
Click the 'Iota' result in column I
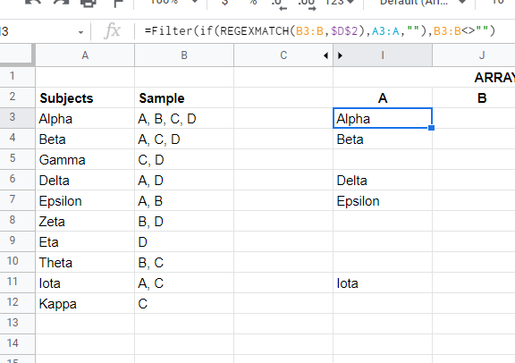[383, 283]
